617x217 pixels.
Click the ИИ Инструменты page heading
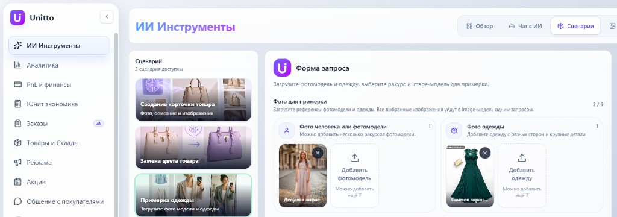pyautogui.click(x=186, y=27)
